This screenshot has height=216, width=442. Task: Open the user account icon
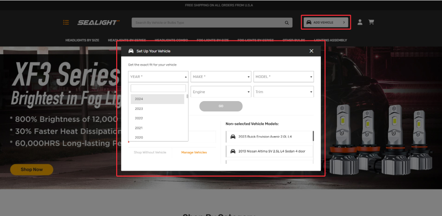(x=360, y=22)
